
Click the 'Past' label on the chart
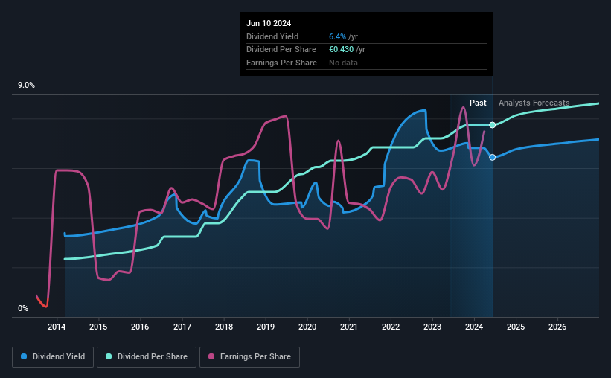[x=478, y=103]
